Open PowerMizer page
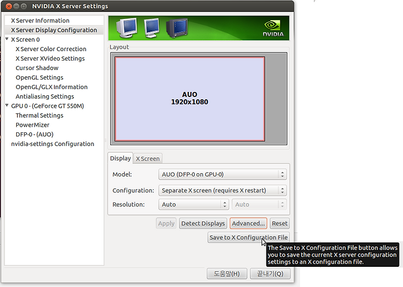 coord(32,125)
